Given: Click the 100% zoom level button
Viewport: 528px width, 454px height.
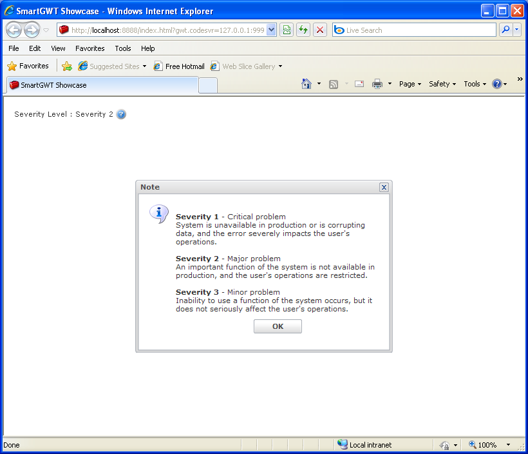Looking at the screenshot, I should pos(483,444).
